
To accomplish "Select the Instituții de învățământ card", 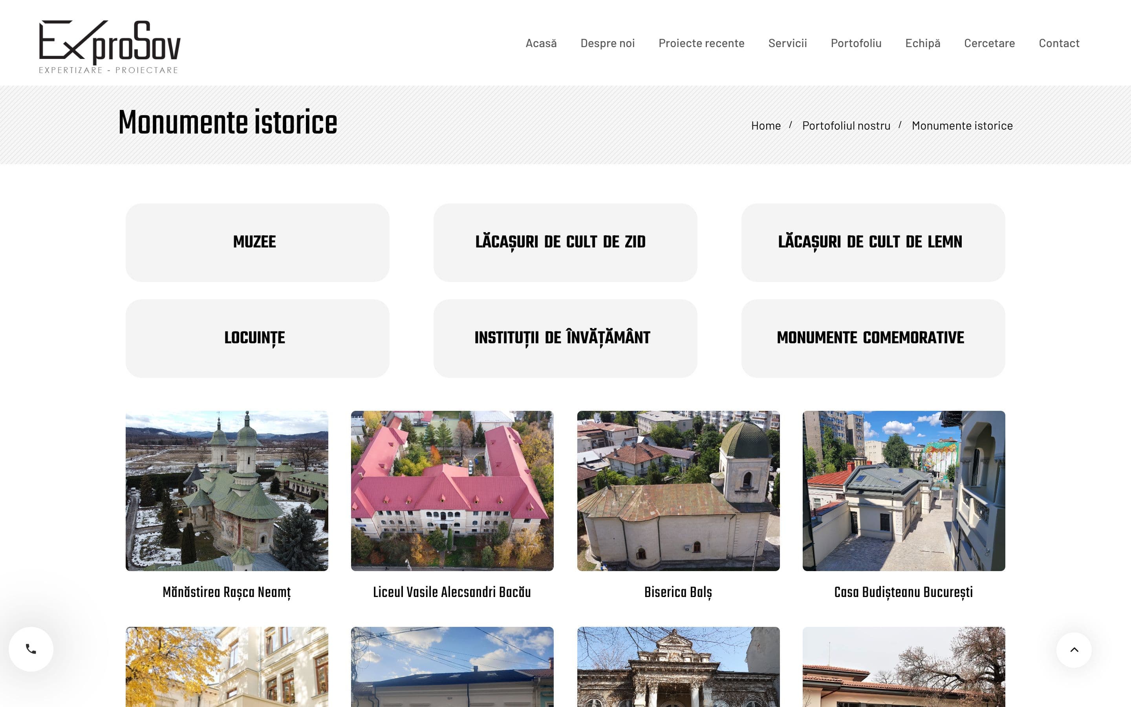I will pos(565,339).
